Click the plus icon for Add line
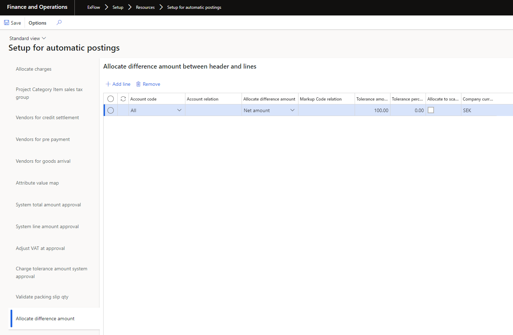The height and width of the screenshot is (335, 513). [108, 84]
